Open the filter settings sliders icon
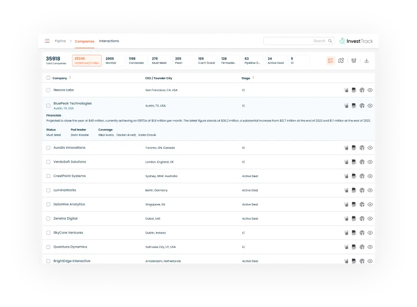Viewport: 417px width, 307px height. (x=354, y=60)
